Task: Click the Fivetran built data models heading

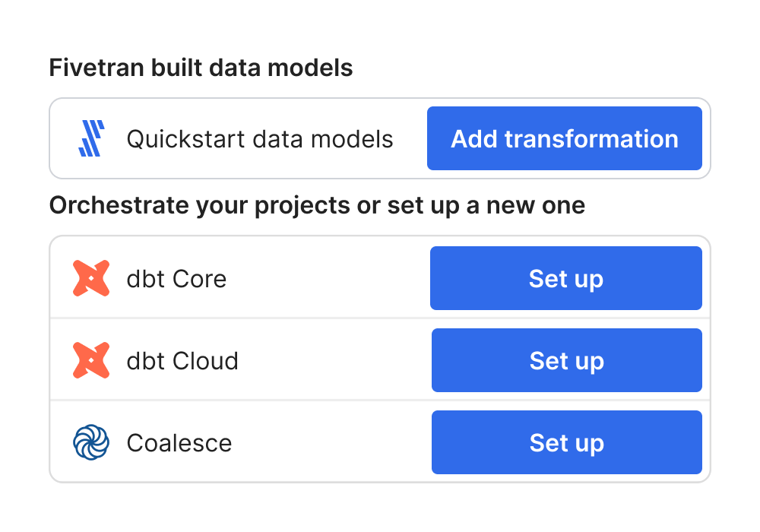Action: pos(201,68)
